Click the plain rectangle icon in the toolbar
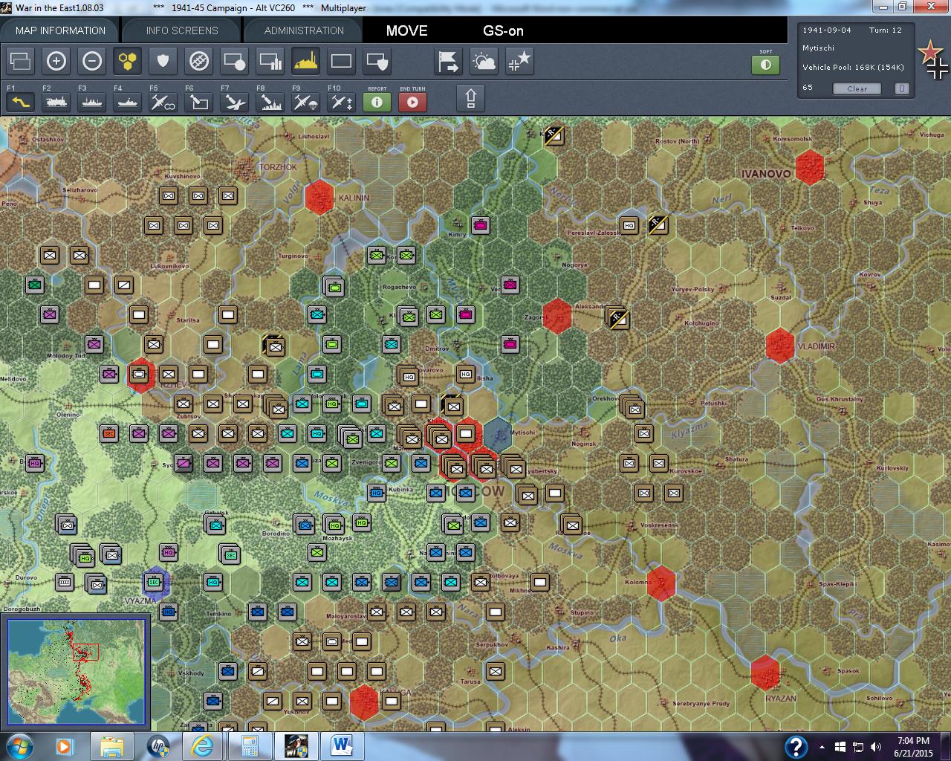 pos(341,61)
